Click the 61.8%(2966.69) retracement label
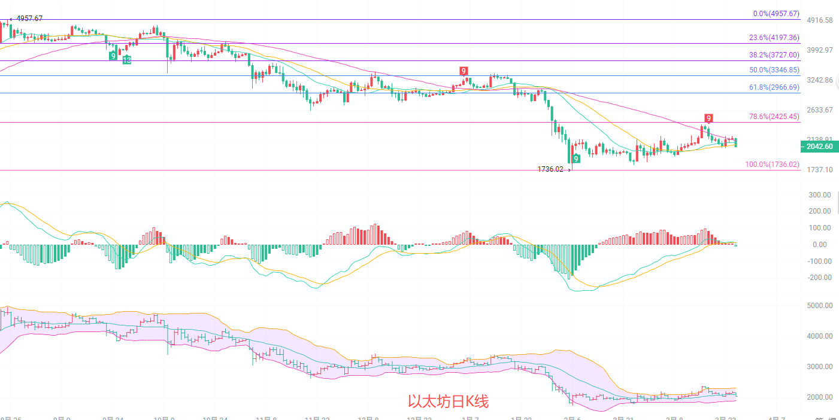 click(774, 87)
